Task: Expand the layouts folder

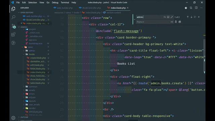Action: pos(24,101)
